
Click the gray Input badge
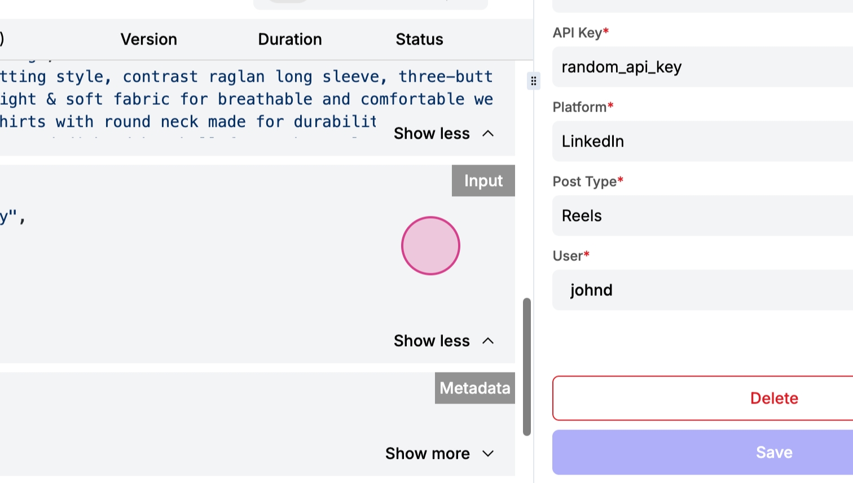[x=483, y=181]
